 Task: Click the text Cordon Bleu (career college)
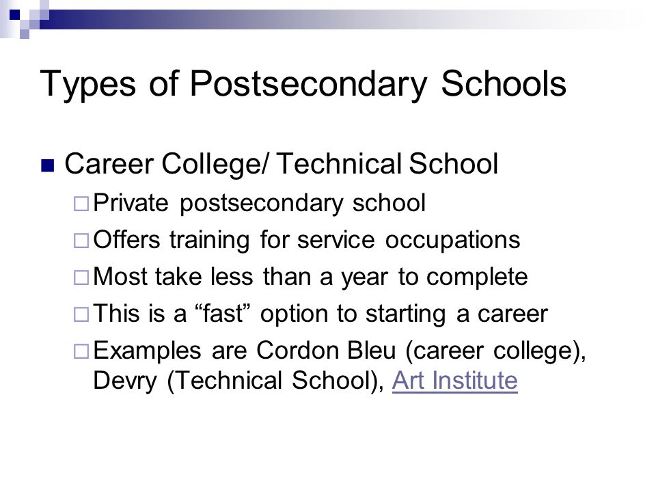pos(421,351)
